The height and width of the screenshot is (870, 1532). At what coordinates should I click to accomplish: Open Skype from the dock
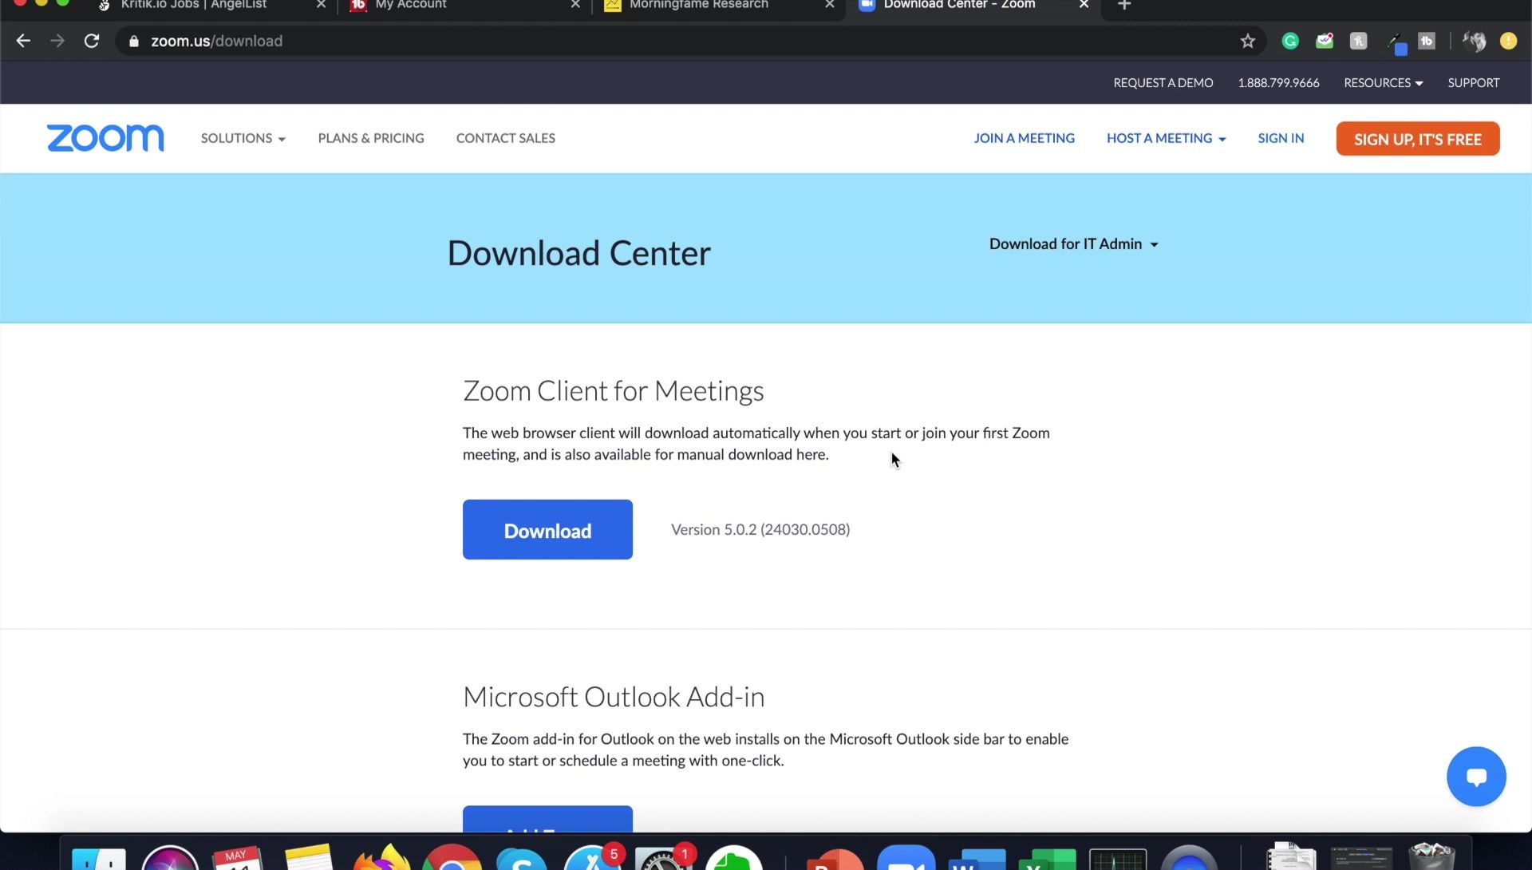coord(521,859)
